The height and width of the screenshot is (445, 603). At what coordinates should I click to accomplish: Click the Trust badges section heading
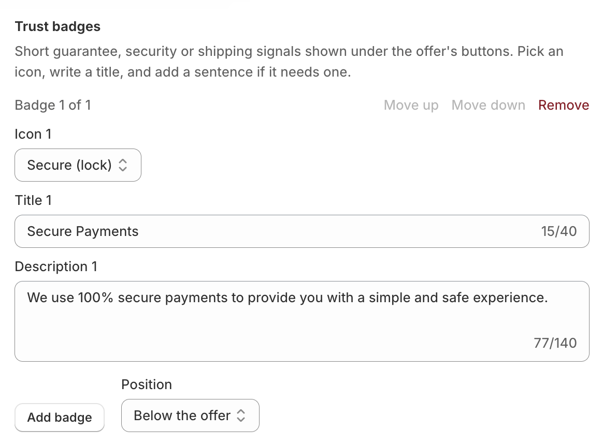click(x=58, y=26)
